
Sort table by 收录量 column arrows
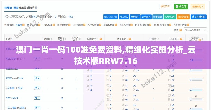[x=52, y=39]
